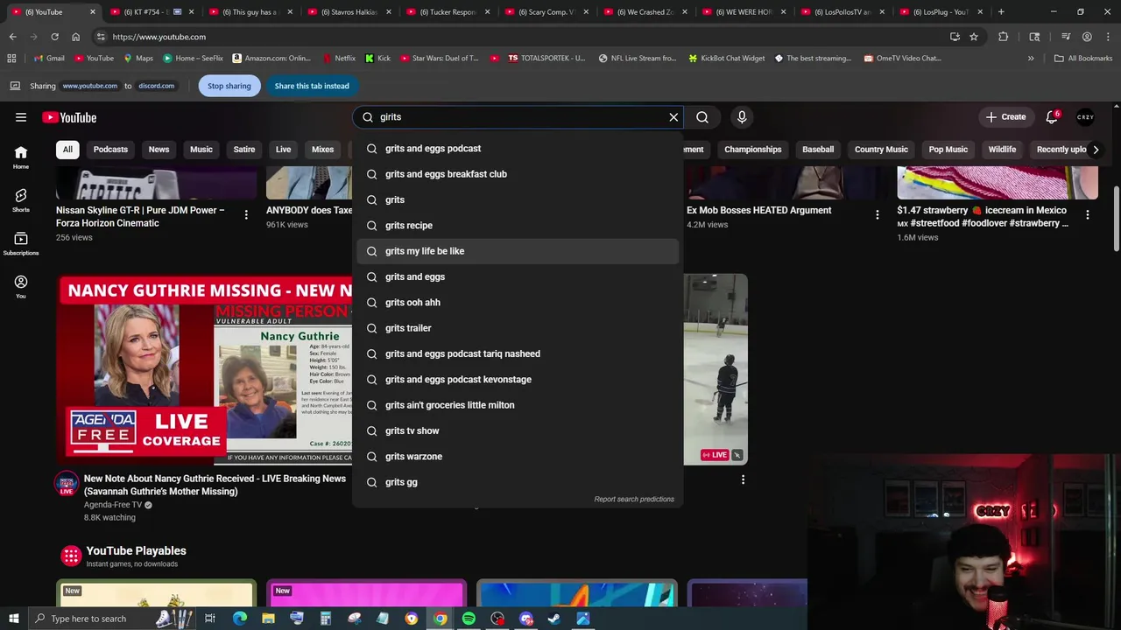Show more category chips with right arrow
1121x630 pixels.
coord(1096,150)
